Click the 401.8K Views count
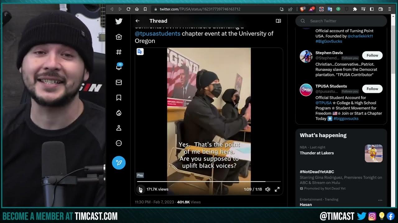398x223 pixels. point(189,202)
